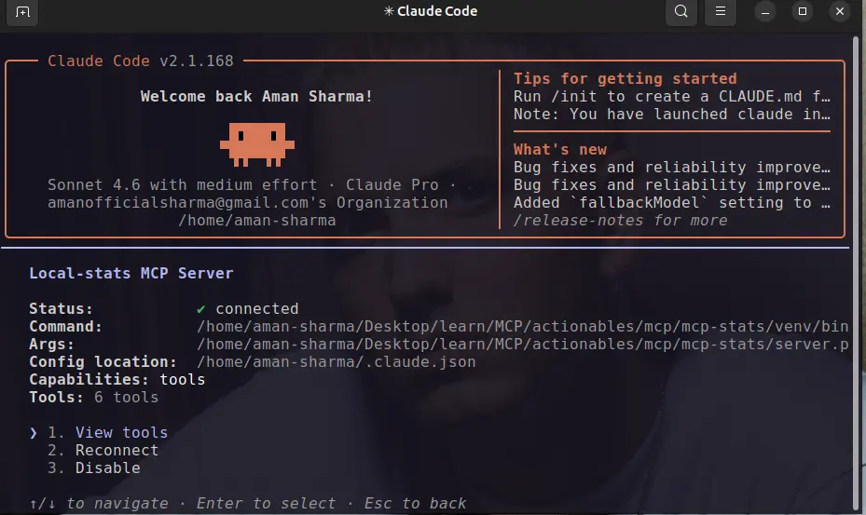Click the 6 tools count text

click(126, 398)
